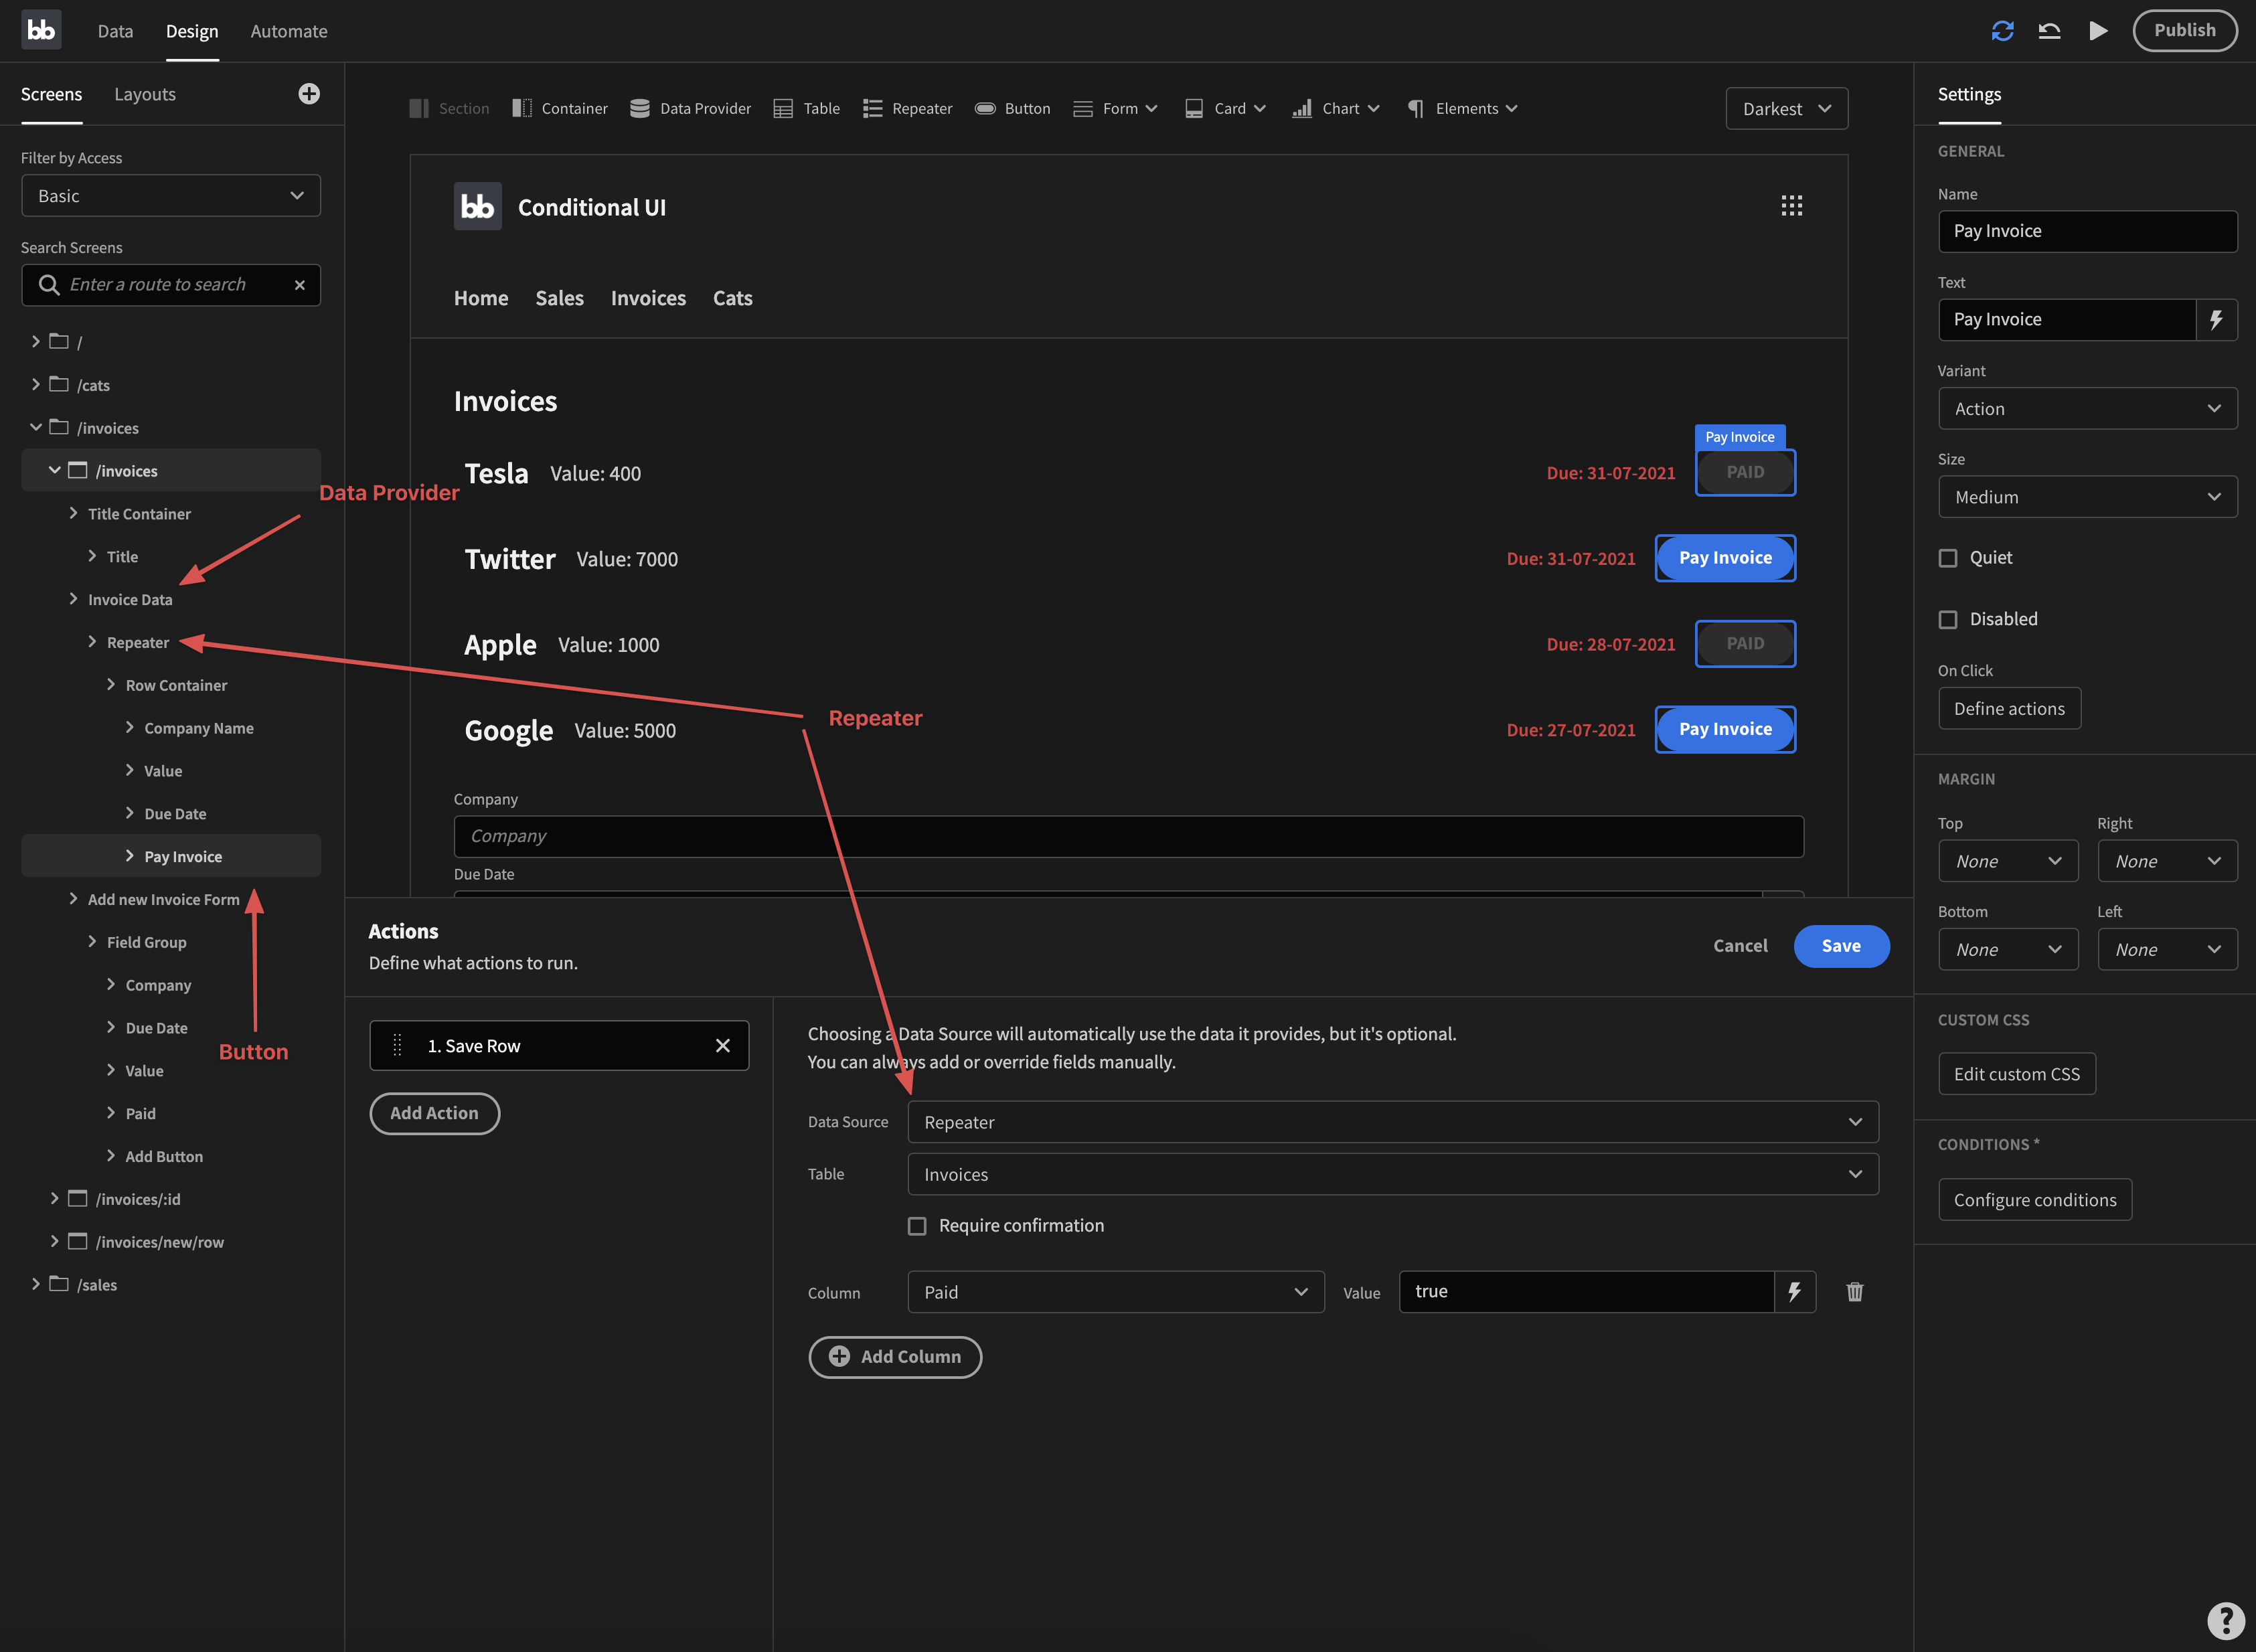
Task: Click the Section component icon
Action: pos(419,108)
